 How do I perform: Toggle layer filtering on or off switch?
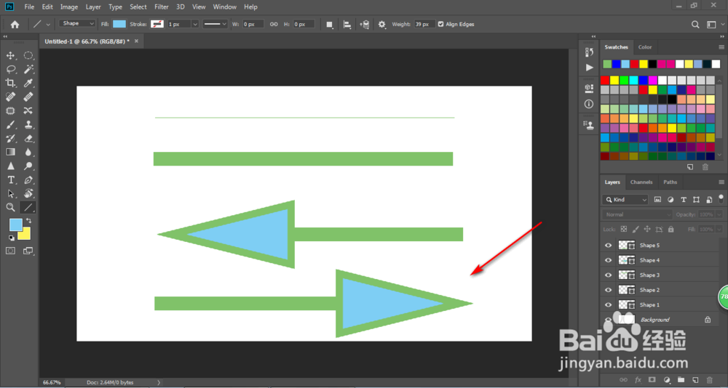tap(721, 199)
